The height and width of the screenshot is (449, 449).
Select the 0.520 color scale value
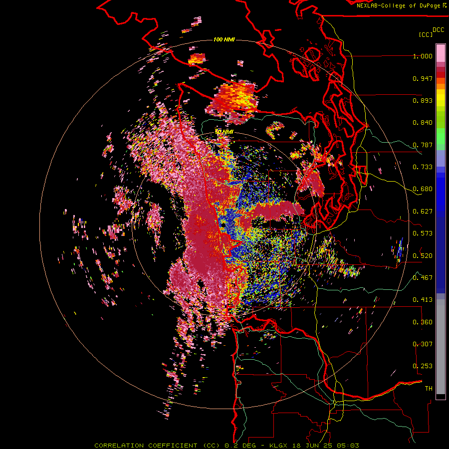[x=423, y=255]
